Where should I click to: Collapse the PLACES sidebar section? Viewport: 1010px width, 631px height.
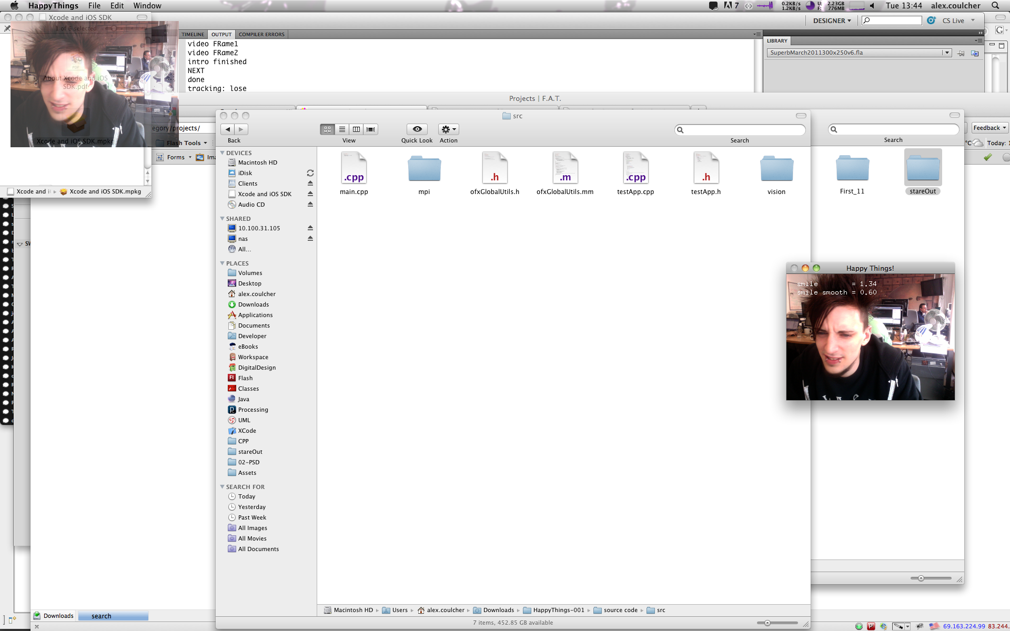click(x=223, y=263)
